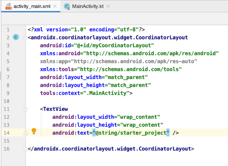This screenshot has height=166, width=228.
Task: Collapse the TextView tag fold on line 11
Action: coord(25,109)
